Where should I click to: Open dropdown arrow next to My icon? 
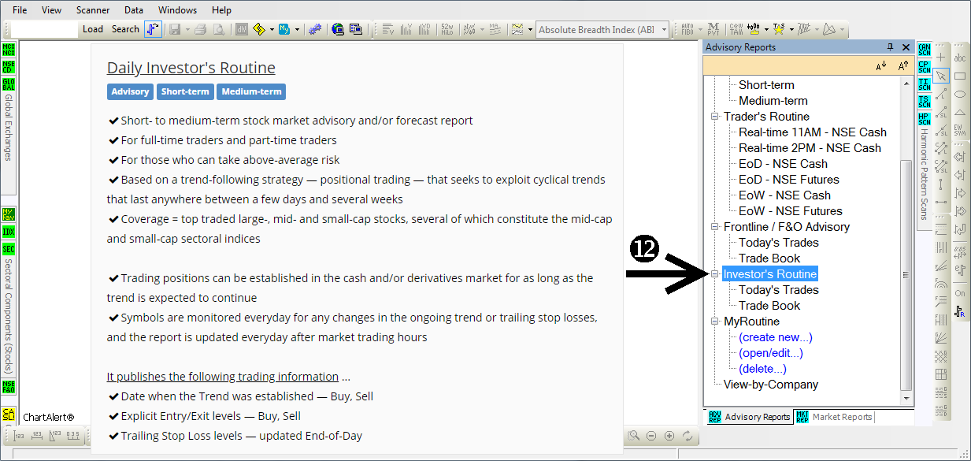click(297, 30)
